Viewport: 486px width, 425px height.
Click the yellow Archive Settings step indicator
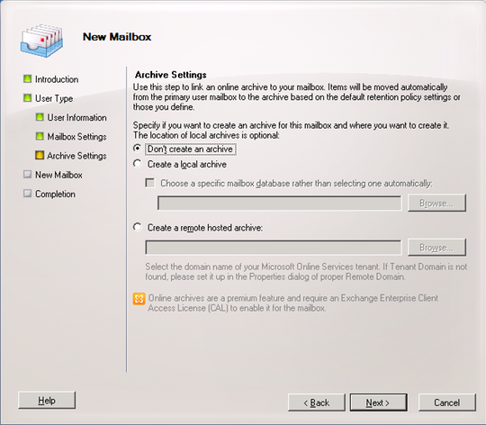40,155
